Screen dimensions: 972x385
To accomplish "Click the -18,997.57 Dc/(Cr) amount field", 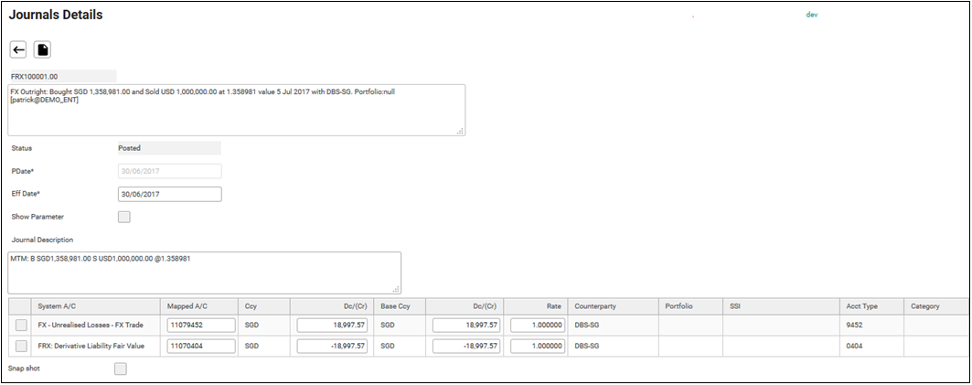I will click(332, 347).
